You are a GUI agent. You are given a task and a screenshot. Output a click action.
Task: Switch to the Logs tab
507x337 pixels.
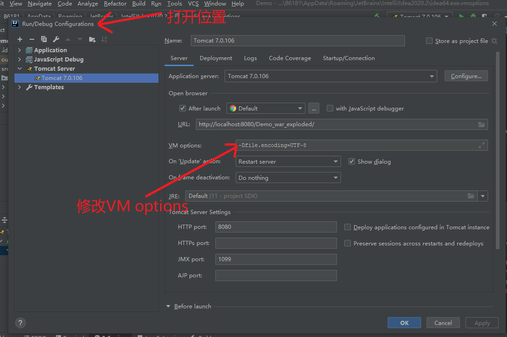point(250,58)
